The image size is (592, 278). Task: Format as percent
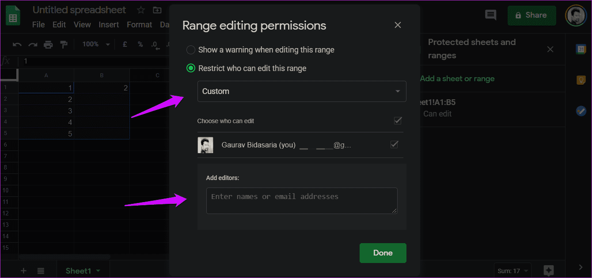pyautogui.click(x=140, y=44)
